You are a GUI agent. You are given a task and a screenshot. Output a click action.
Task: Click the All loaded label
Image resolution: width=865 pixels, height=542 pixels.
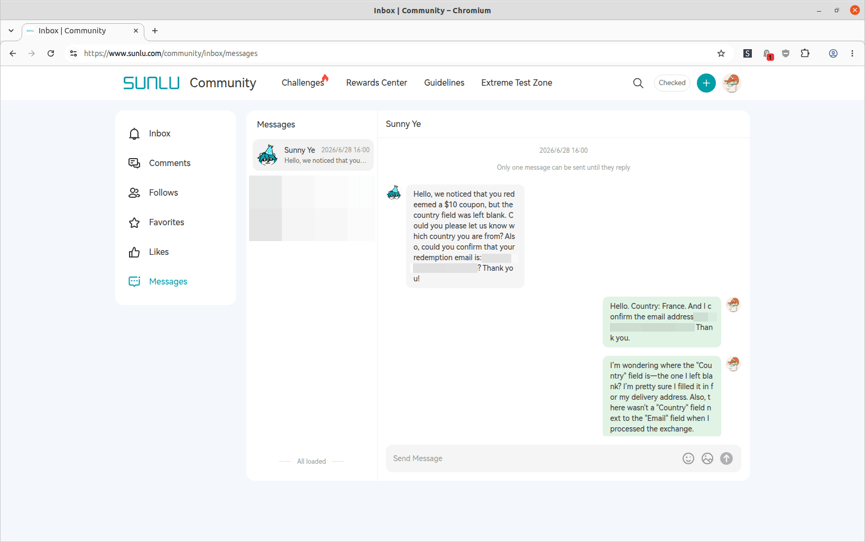tap(311, 462)
